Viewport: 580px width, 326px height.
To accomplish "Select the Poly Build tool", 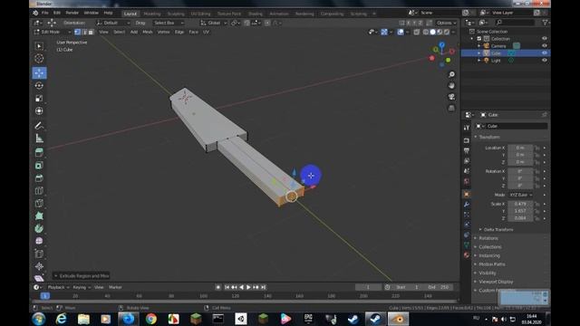I will coord(39,216).
